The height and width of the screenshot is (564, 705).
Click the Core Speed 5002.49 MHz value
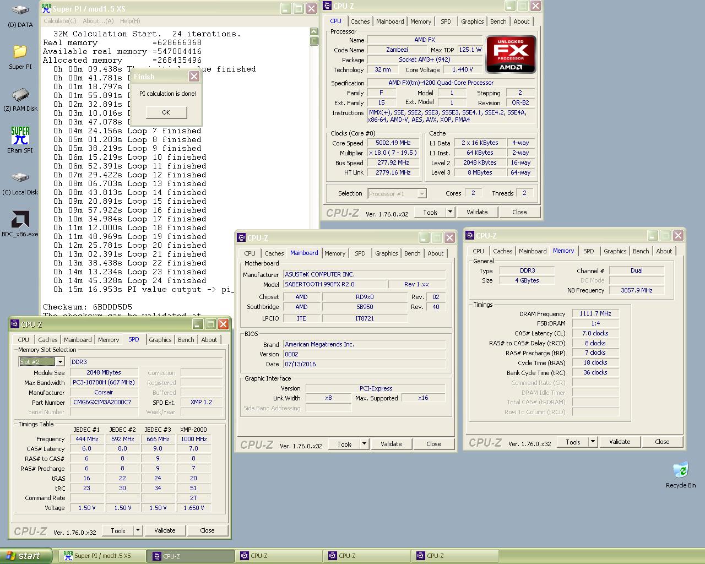(x=393, y=143)
